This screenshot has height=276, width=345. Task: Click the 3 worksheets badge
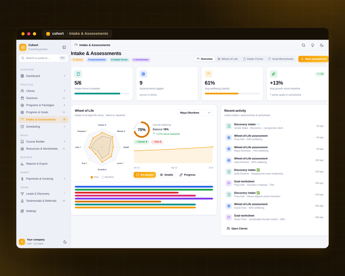pos(141,60)
